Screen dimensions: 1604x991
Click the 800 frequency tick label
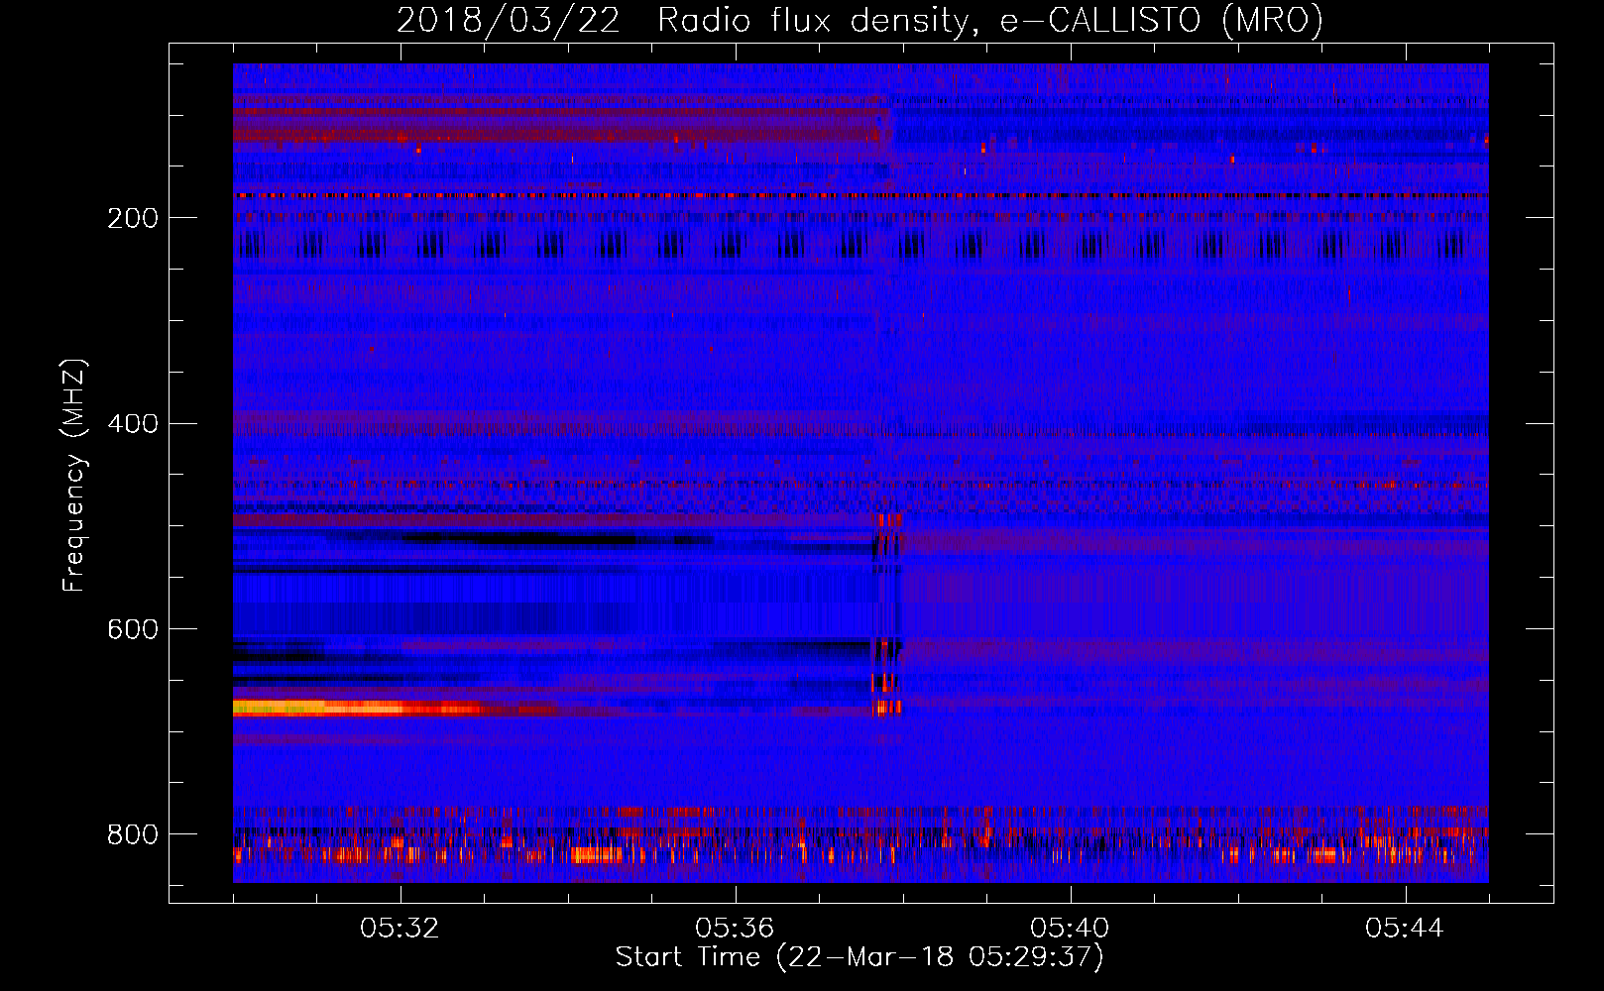(133, 834)
